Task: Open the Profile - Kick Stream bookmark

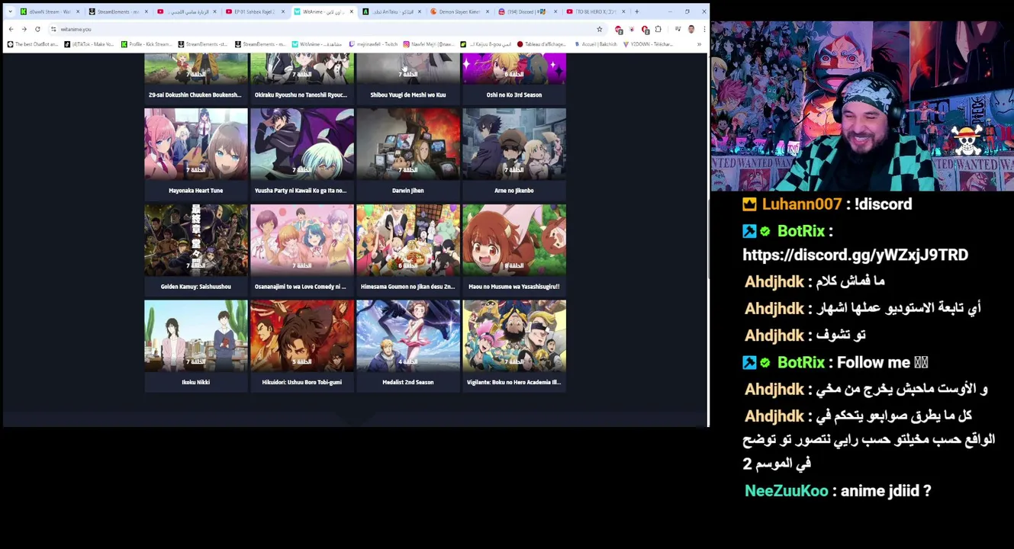Action: click(x=147, y=44)
